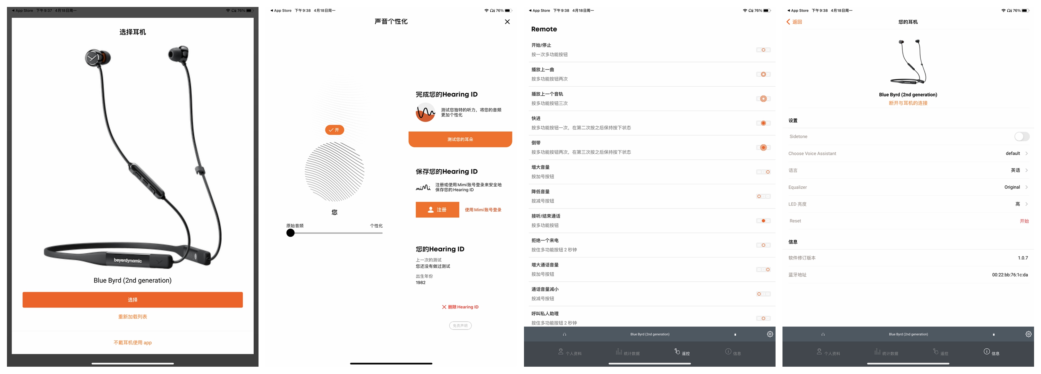Image resolution: width=1041 pixels, height=374 pixels.
Task: Toggle the Sidetone switch off
Action: (1022, 136)
